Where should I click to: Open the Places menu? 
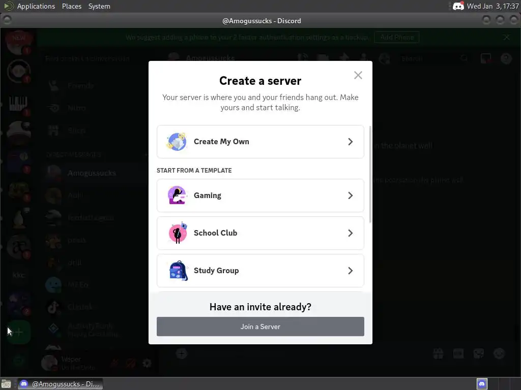(x=72, y=6)
